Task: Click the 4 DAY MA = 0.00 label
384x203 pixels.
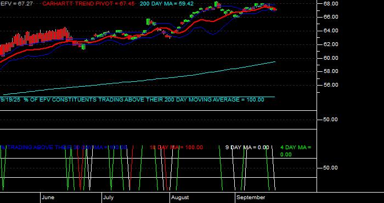Action: click(x=296, y=151)
